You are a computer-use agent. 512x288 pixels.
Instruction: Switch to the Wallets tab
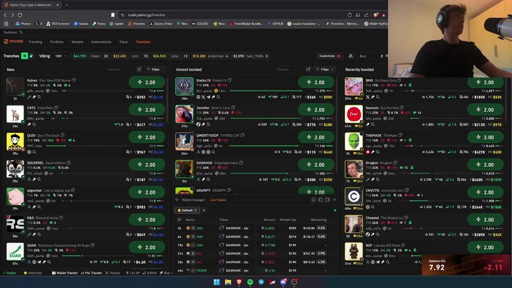tap(77, 42)
